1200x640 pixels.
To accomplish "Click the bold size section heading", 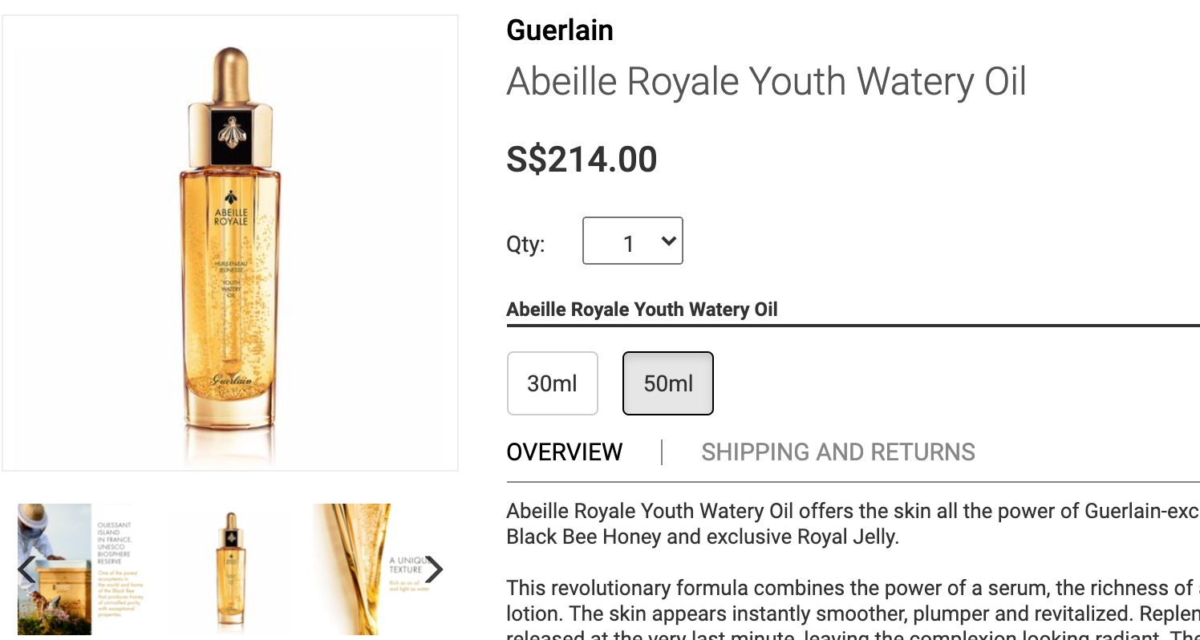I will coord(642,310).
